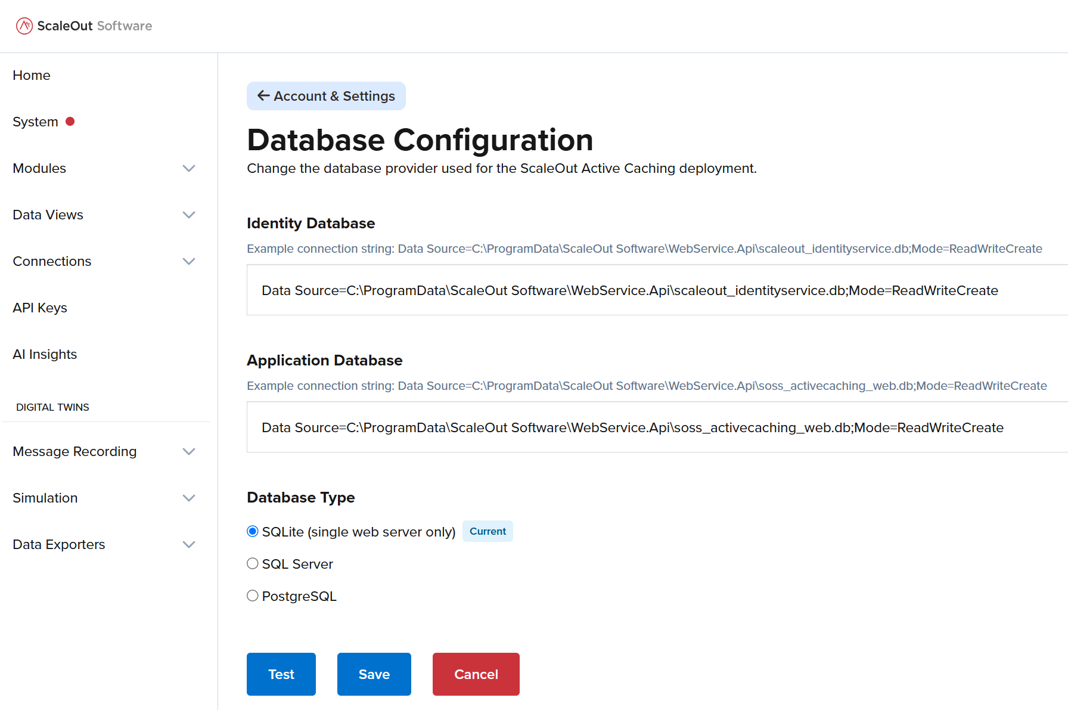Click the Database Configuration heading
1068x710 pixels.
pos(420,140)
